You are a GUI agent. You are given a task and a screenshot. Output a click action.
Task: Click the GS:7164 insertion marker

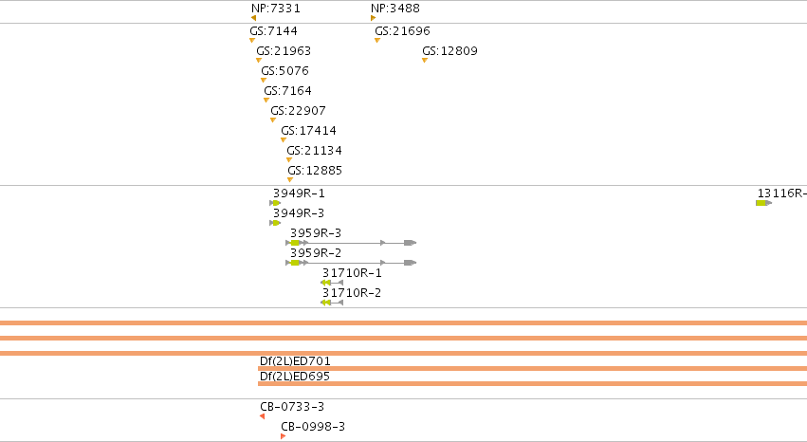click(266, 101)
